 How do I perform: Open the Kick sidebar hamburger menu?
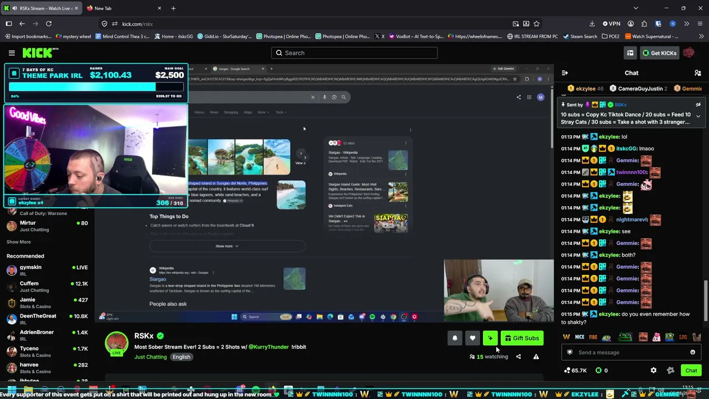pos(12,53)
